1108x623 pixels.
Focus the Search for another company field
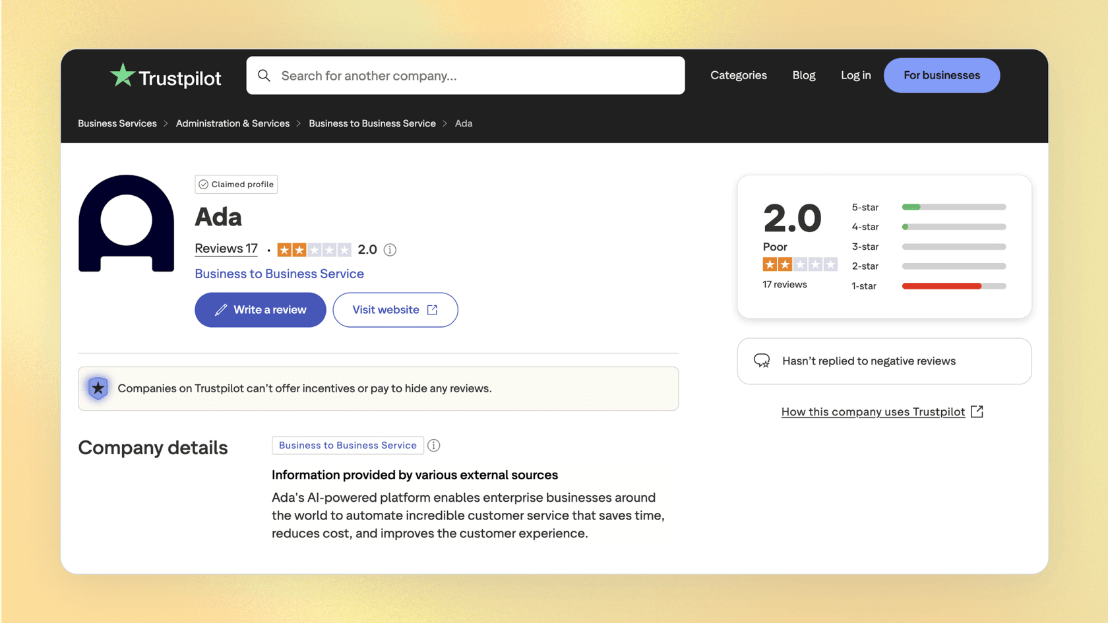pyautogui.click(x=466, y=75)
